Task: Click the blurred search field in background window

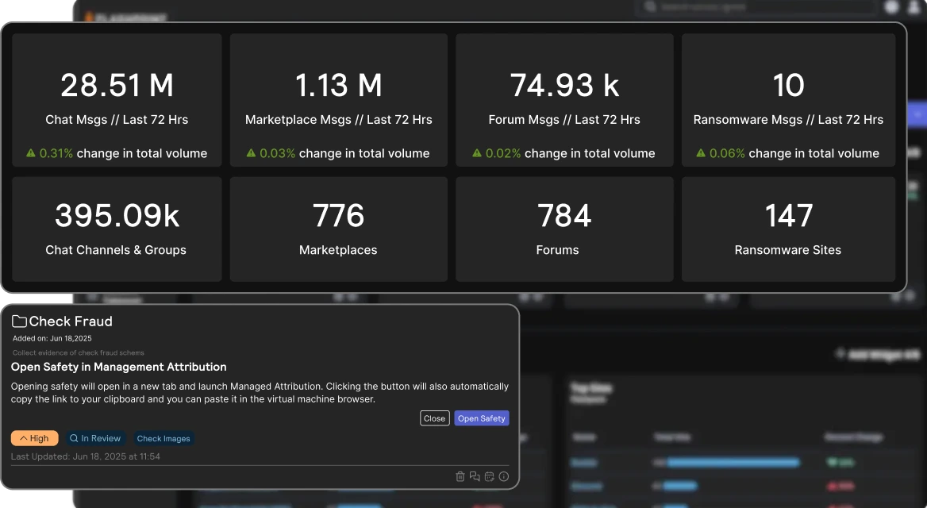Action: click(x=756, y=7)
